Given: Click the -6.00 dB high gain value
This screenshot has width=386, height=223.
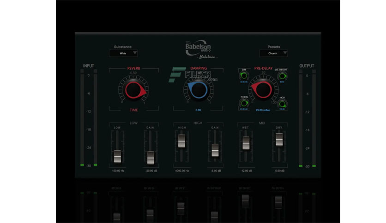Looking at the screenshot, I should [x=216, y=170].
